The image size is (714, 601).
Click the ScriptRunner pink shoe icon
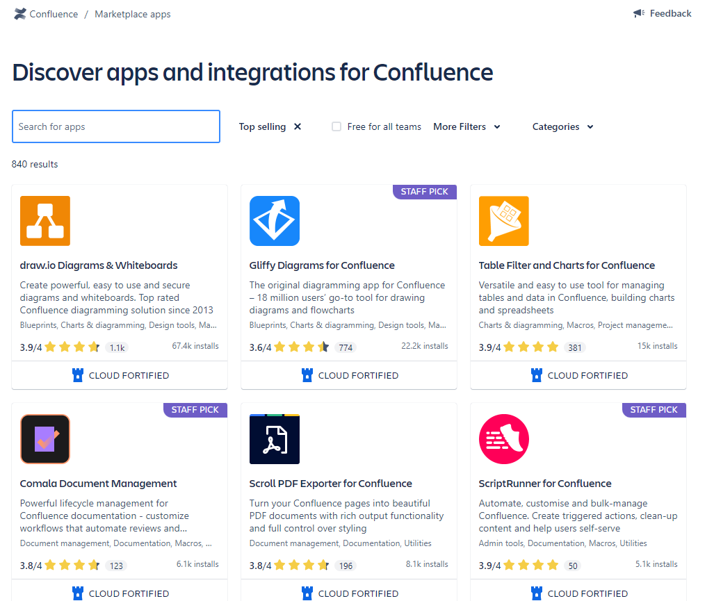[504, 439]
